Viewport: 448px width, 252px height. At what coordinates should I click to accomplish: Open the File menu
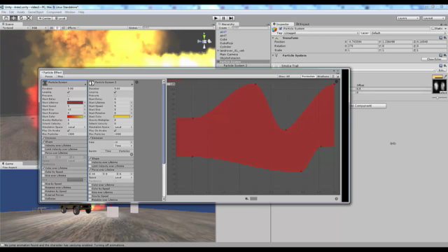pyautogui.click(x=3, y=12)
